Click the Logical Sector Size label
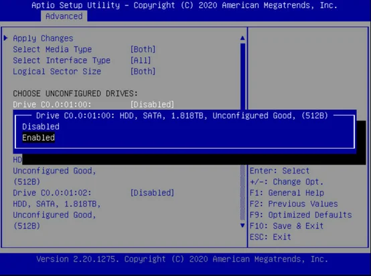The image size is (371, 276). (x=57, y=71)
